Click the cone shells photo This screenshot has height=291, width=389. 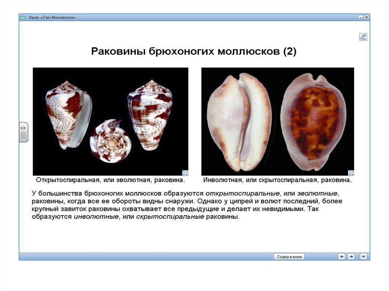pyautogui.click(x=111, y=121)
